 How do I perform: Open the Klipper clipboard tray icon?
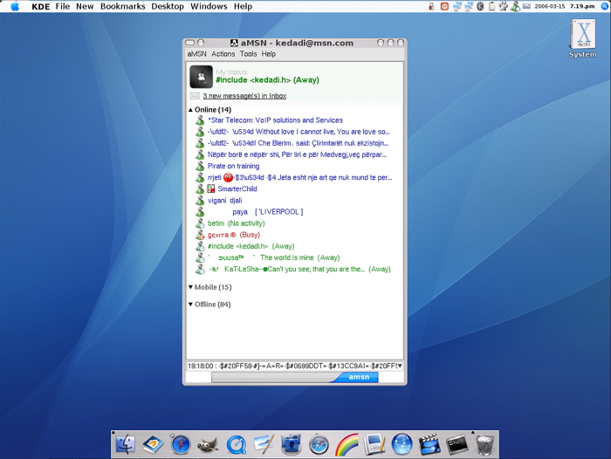pyautogui.click(x=491, y=6)
